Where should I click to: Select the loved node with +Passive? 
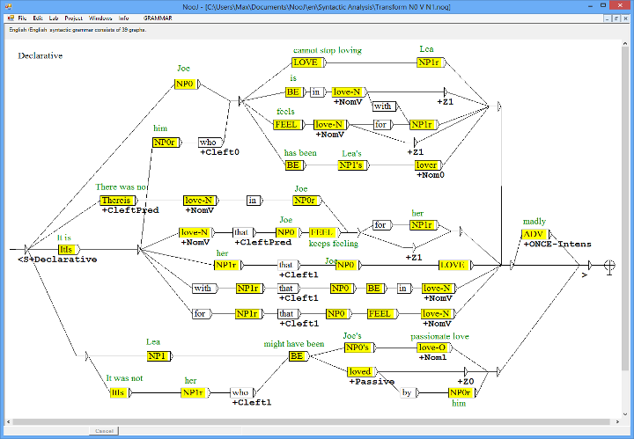pyautogui.click(x=360, y=371)
